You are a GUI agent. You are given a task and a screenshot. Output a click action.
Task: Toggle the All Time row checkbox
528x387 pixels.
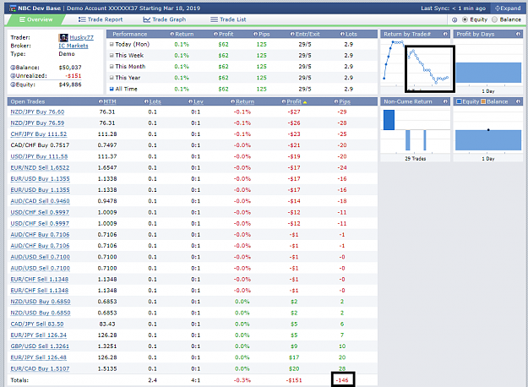(x=112, y=89)
